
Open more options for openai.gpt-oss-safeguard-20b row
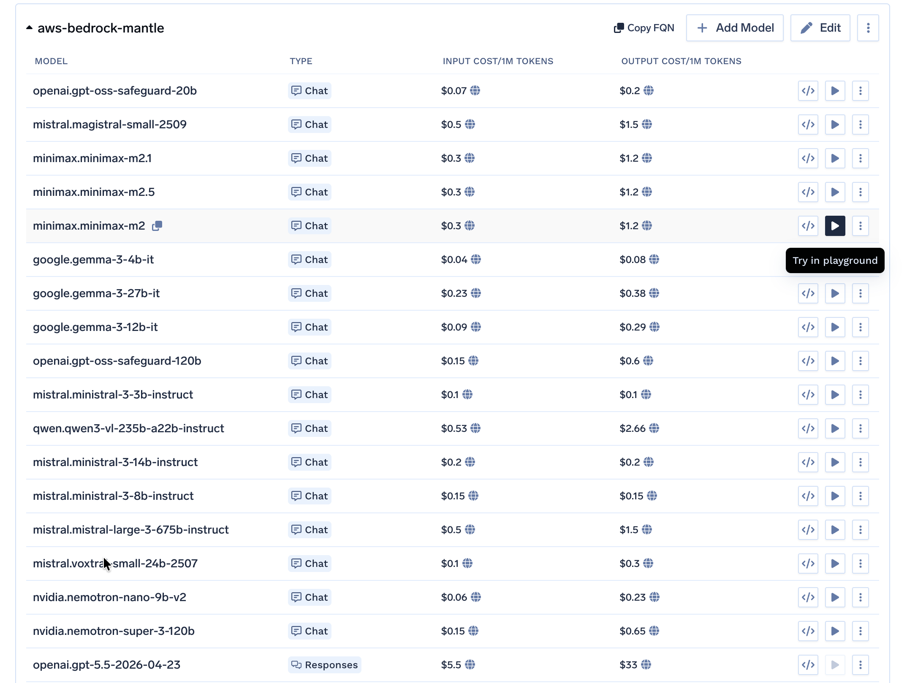[x=861, y=91]
